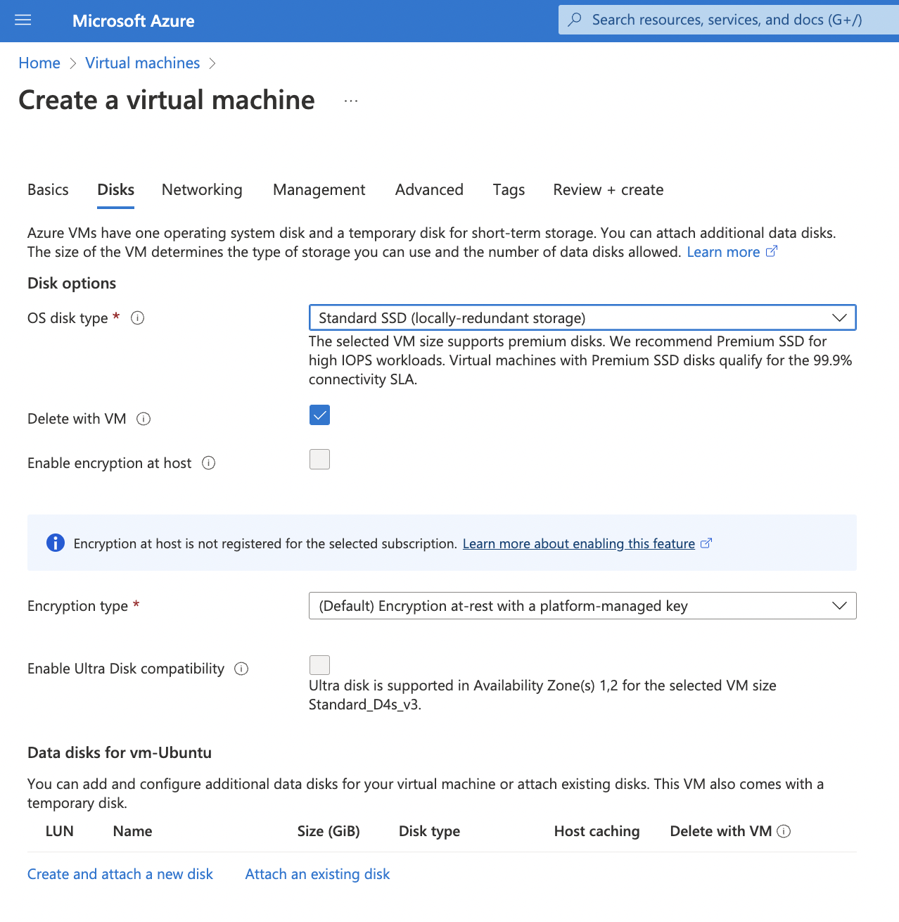The height and width of the screenshot is (922, 899).
Task: Open the Encryption type dropdown
Action: [x=582, y=606]
